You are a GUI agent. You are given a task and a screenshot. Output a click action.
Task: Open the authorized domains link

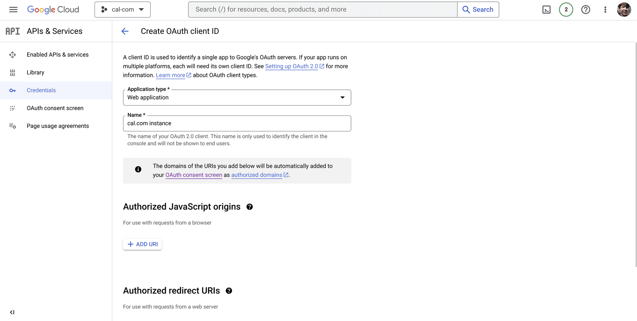pyautogui.click(x=256, y=175)
